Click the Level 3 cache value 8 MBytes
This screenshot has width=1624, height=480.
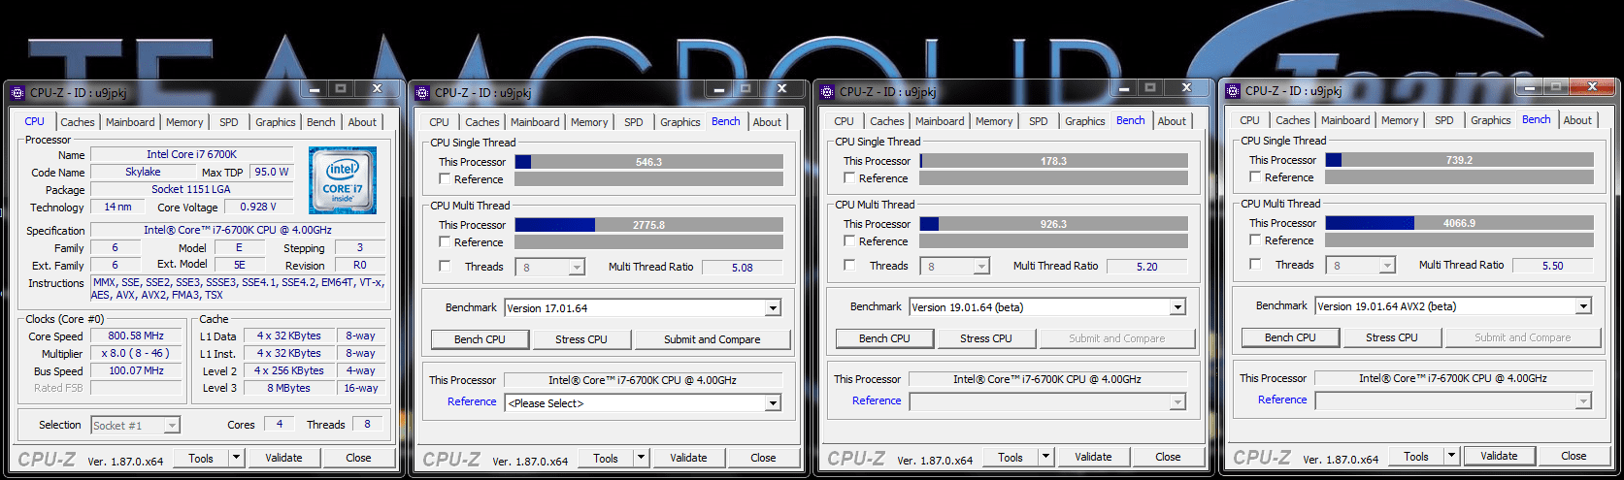tap(289, 388)
